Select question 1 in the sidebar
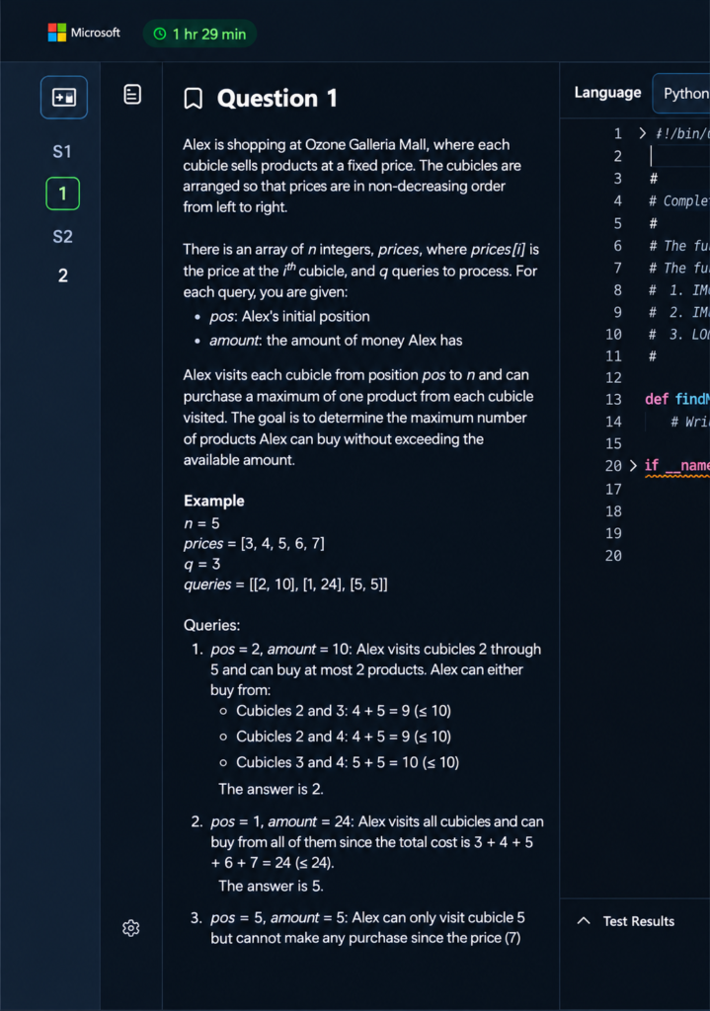 (x=62, y=194)
